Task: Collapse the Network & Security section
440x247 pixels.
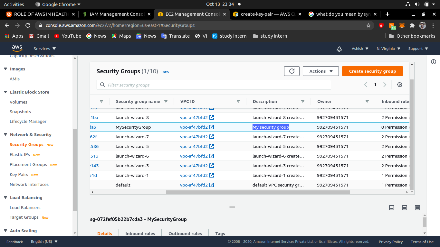Action: tap(5, 134)
